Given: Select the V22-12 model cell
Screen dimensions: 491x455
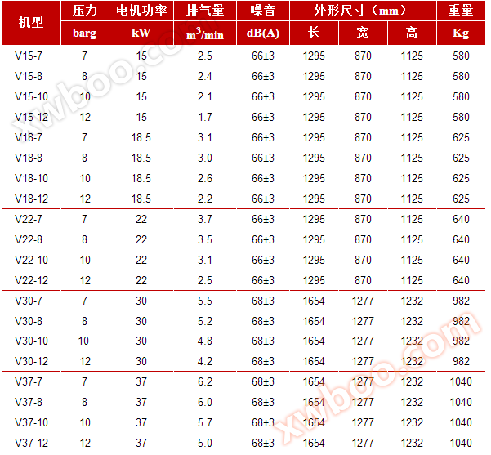Looking at the screenshot, I should point(32,280).
